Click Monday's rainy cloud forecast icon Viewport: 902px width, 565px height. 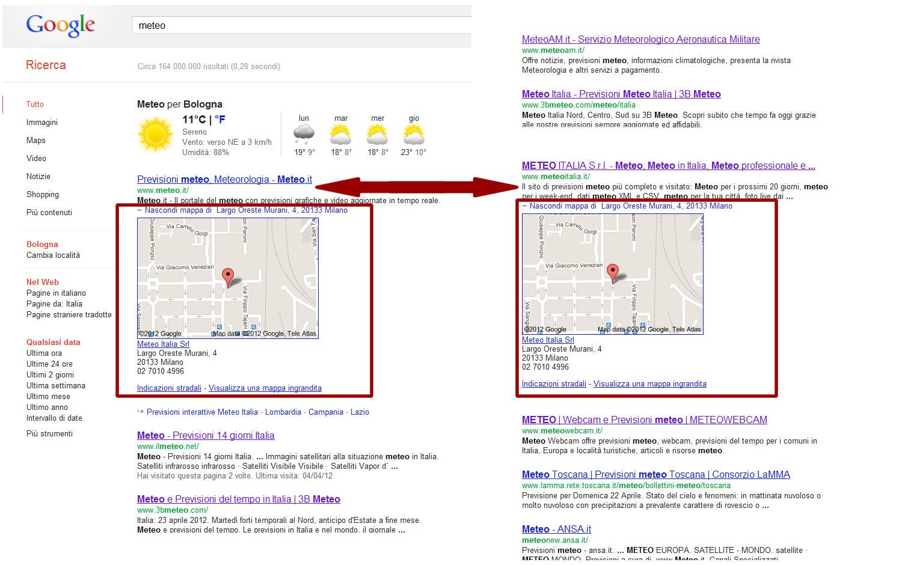pyautogui.click(x=304, y=134)
